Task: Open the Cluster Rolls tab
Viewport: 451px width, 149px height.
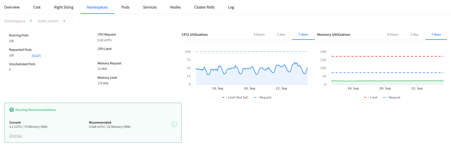Action: point(204,7)
